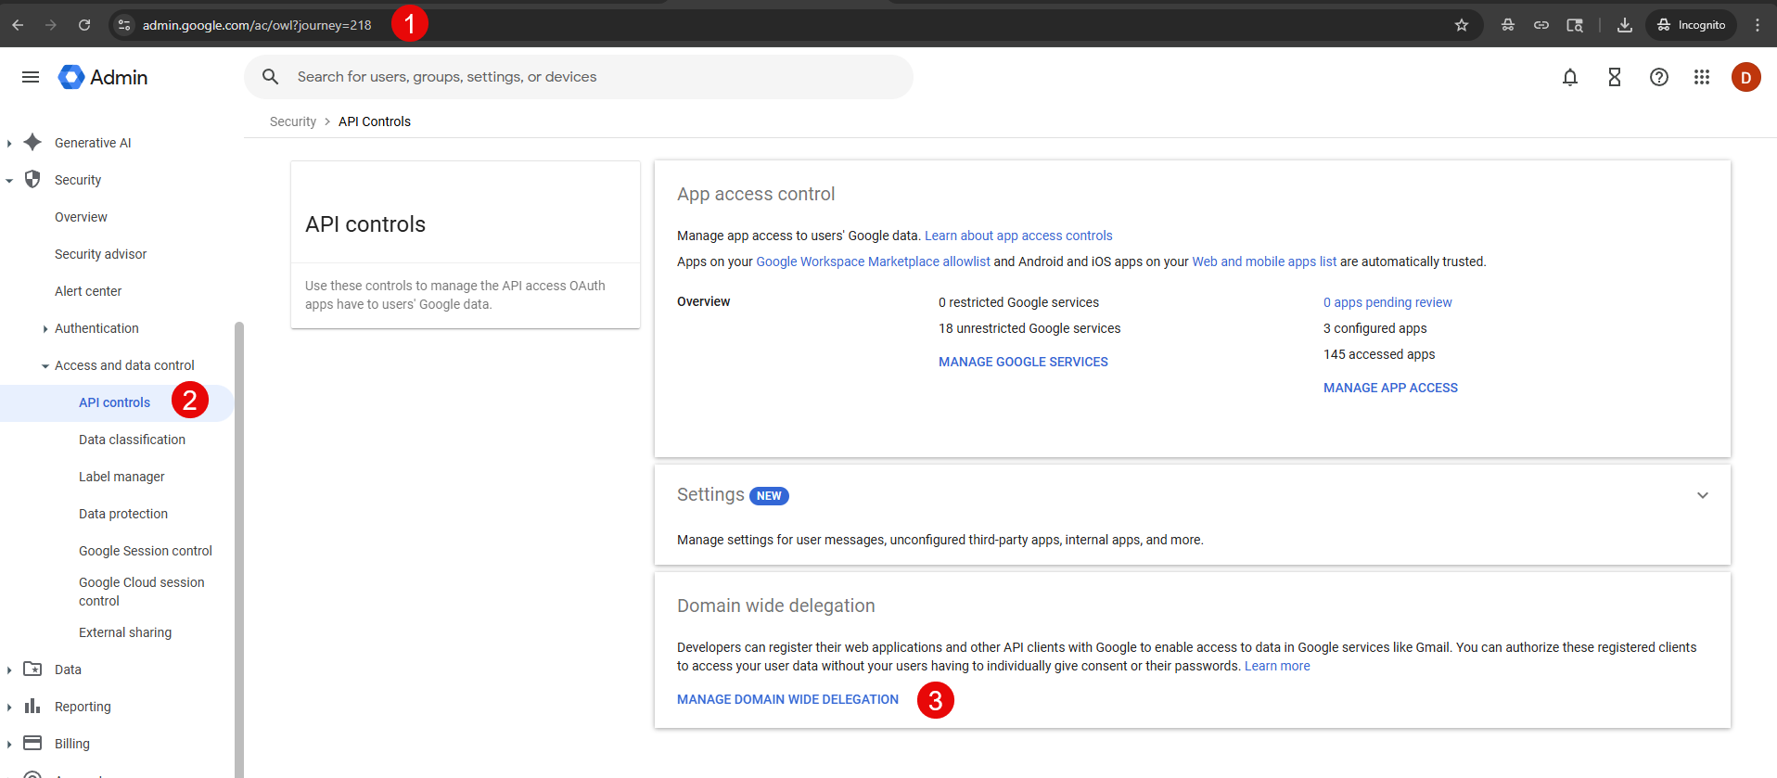Collapse the Security section arrow
This screenshot has height=778, width=1777.
(9, 181)
